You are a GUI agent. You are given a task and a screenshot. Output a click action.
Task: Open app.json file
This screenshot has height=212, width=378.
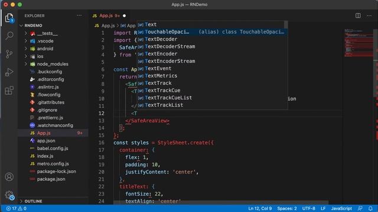(53, 141)
